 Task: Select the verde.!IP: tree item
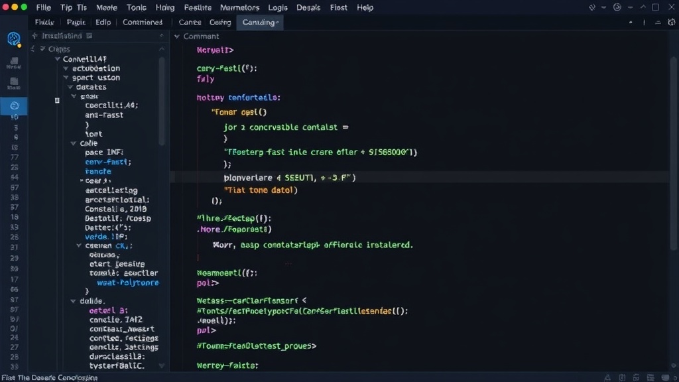coord(106,237)
